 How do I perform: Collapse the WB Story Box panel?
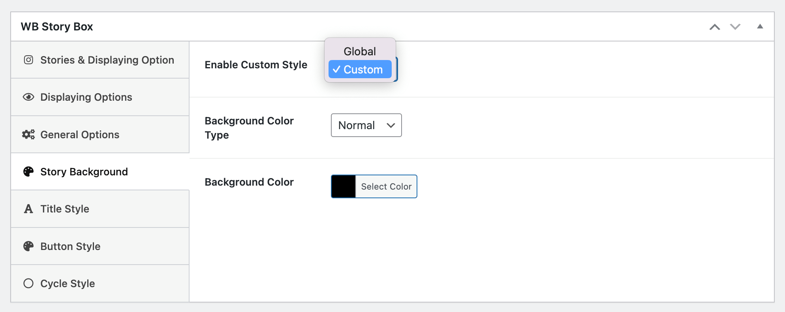click(x=760, y=27)
